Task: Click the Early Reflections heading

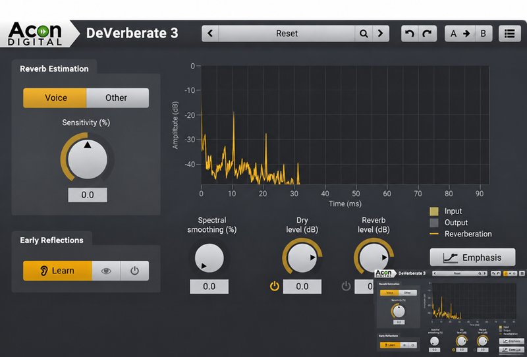Action: [51, 240]
